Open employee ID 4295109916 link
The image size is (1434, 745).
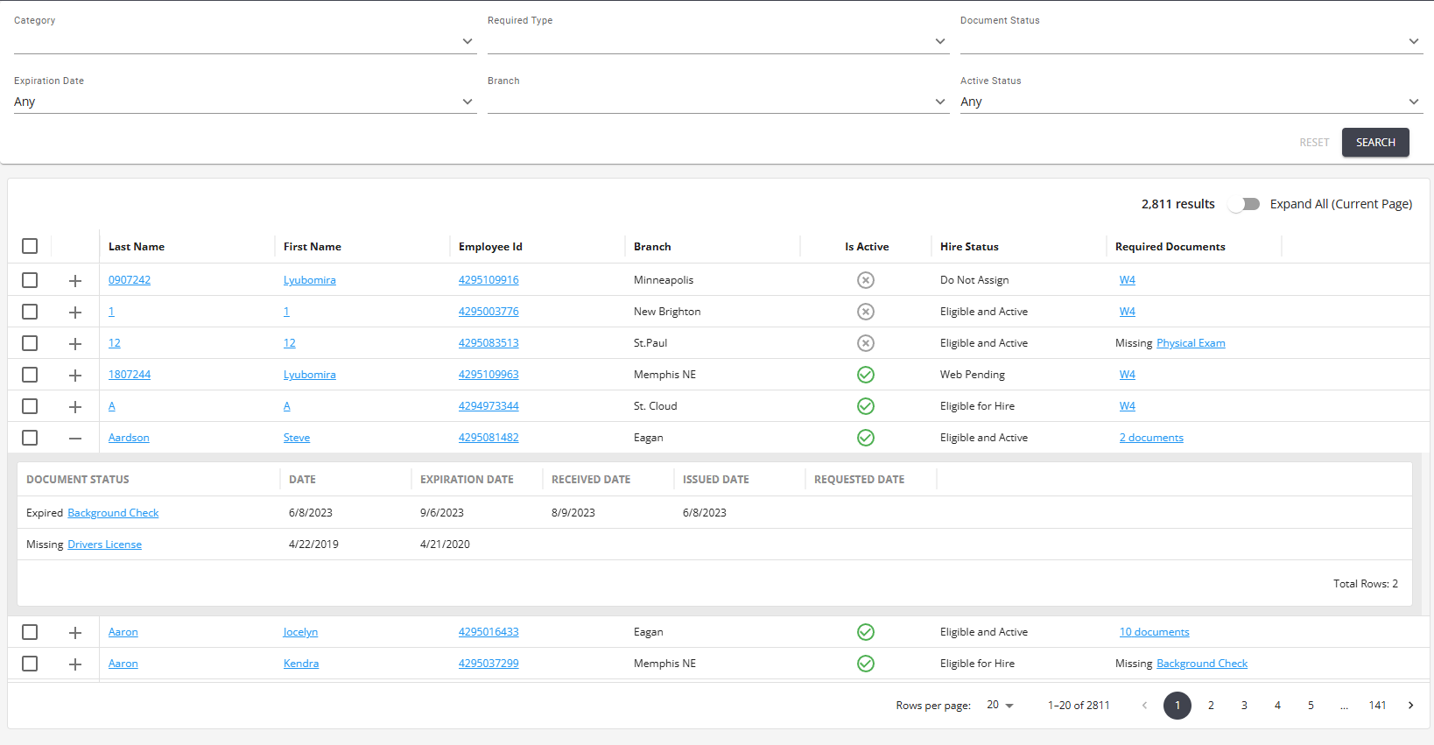pos(489,280)
